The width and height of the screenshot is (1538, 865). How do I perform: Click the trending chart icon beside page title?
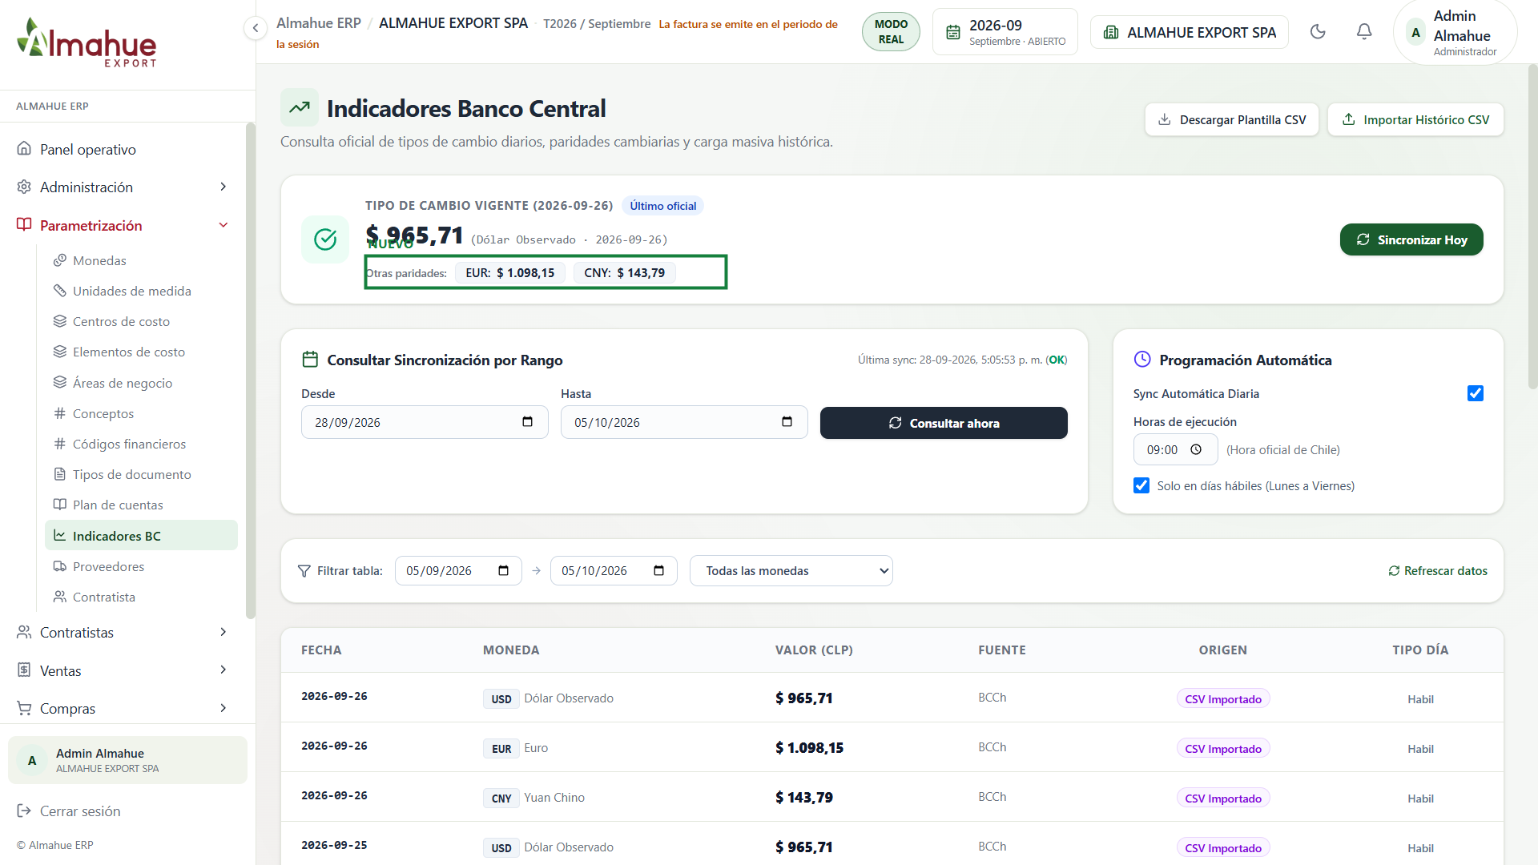coord(300,107)
